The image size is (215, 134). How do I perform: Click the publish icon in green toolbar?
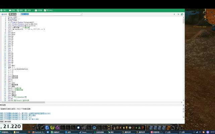click(x=26, y=10)
